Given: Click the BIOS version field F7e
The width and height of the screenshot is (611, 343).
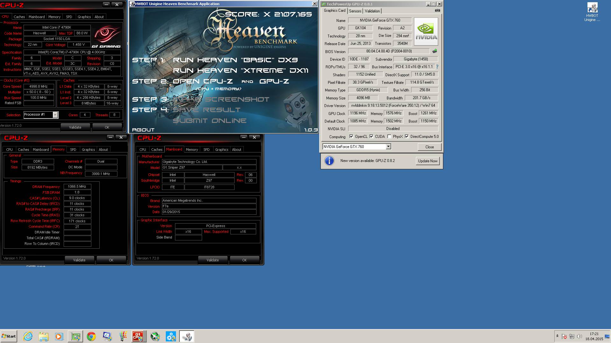Looking at the screenshot, I should click(x=209, y=206).
